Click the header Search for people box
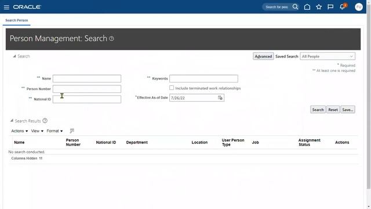Screen dimensions: 371x209 point(277,7)
